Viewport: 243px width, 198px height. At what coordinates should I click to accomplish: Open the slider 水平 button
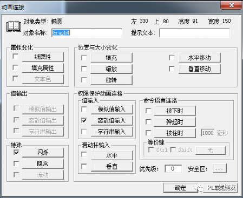112,155
